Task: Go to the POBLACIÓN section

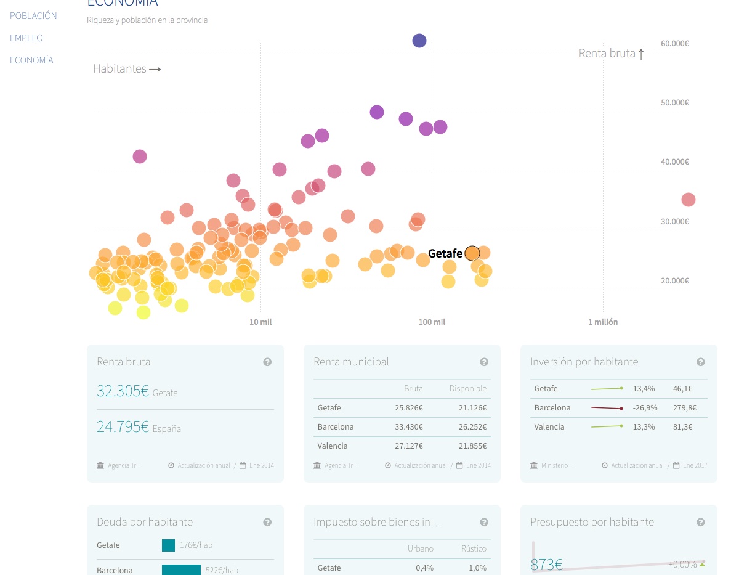Action: click(33, 16)
